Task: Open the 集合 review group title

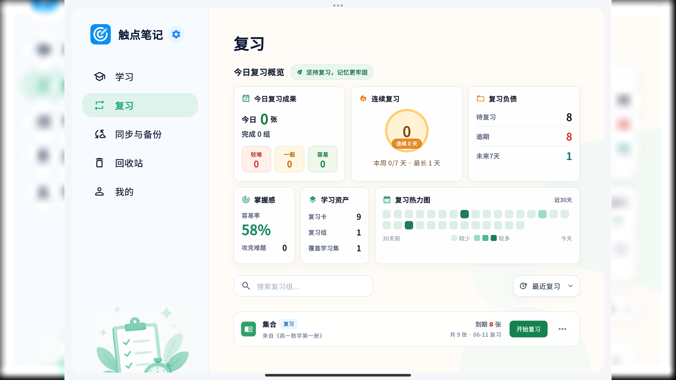Action: pos(269,324)
